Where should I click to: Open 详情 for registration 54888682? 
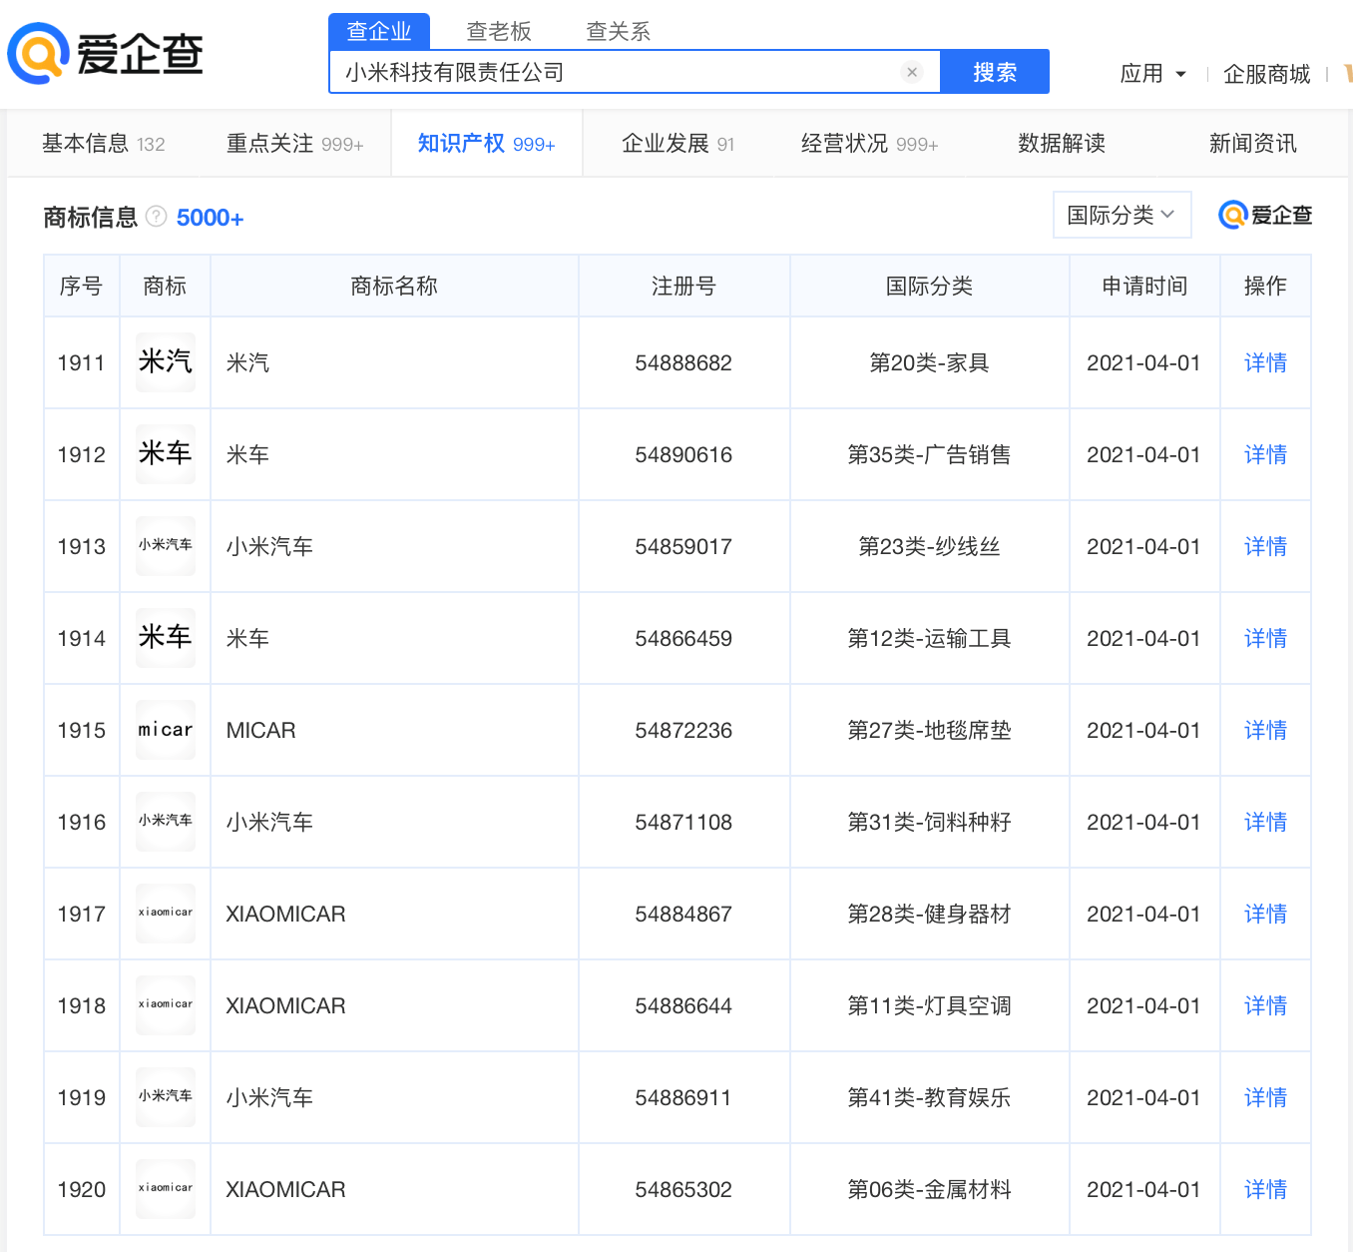coord(1265,362)
